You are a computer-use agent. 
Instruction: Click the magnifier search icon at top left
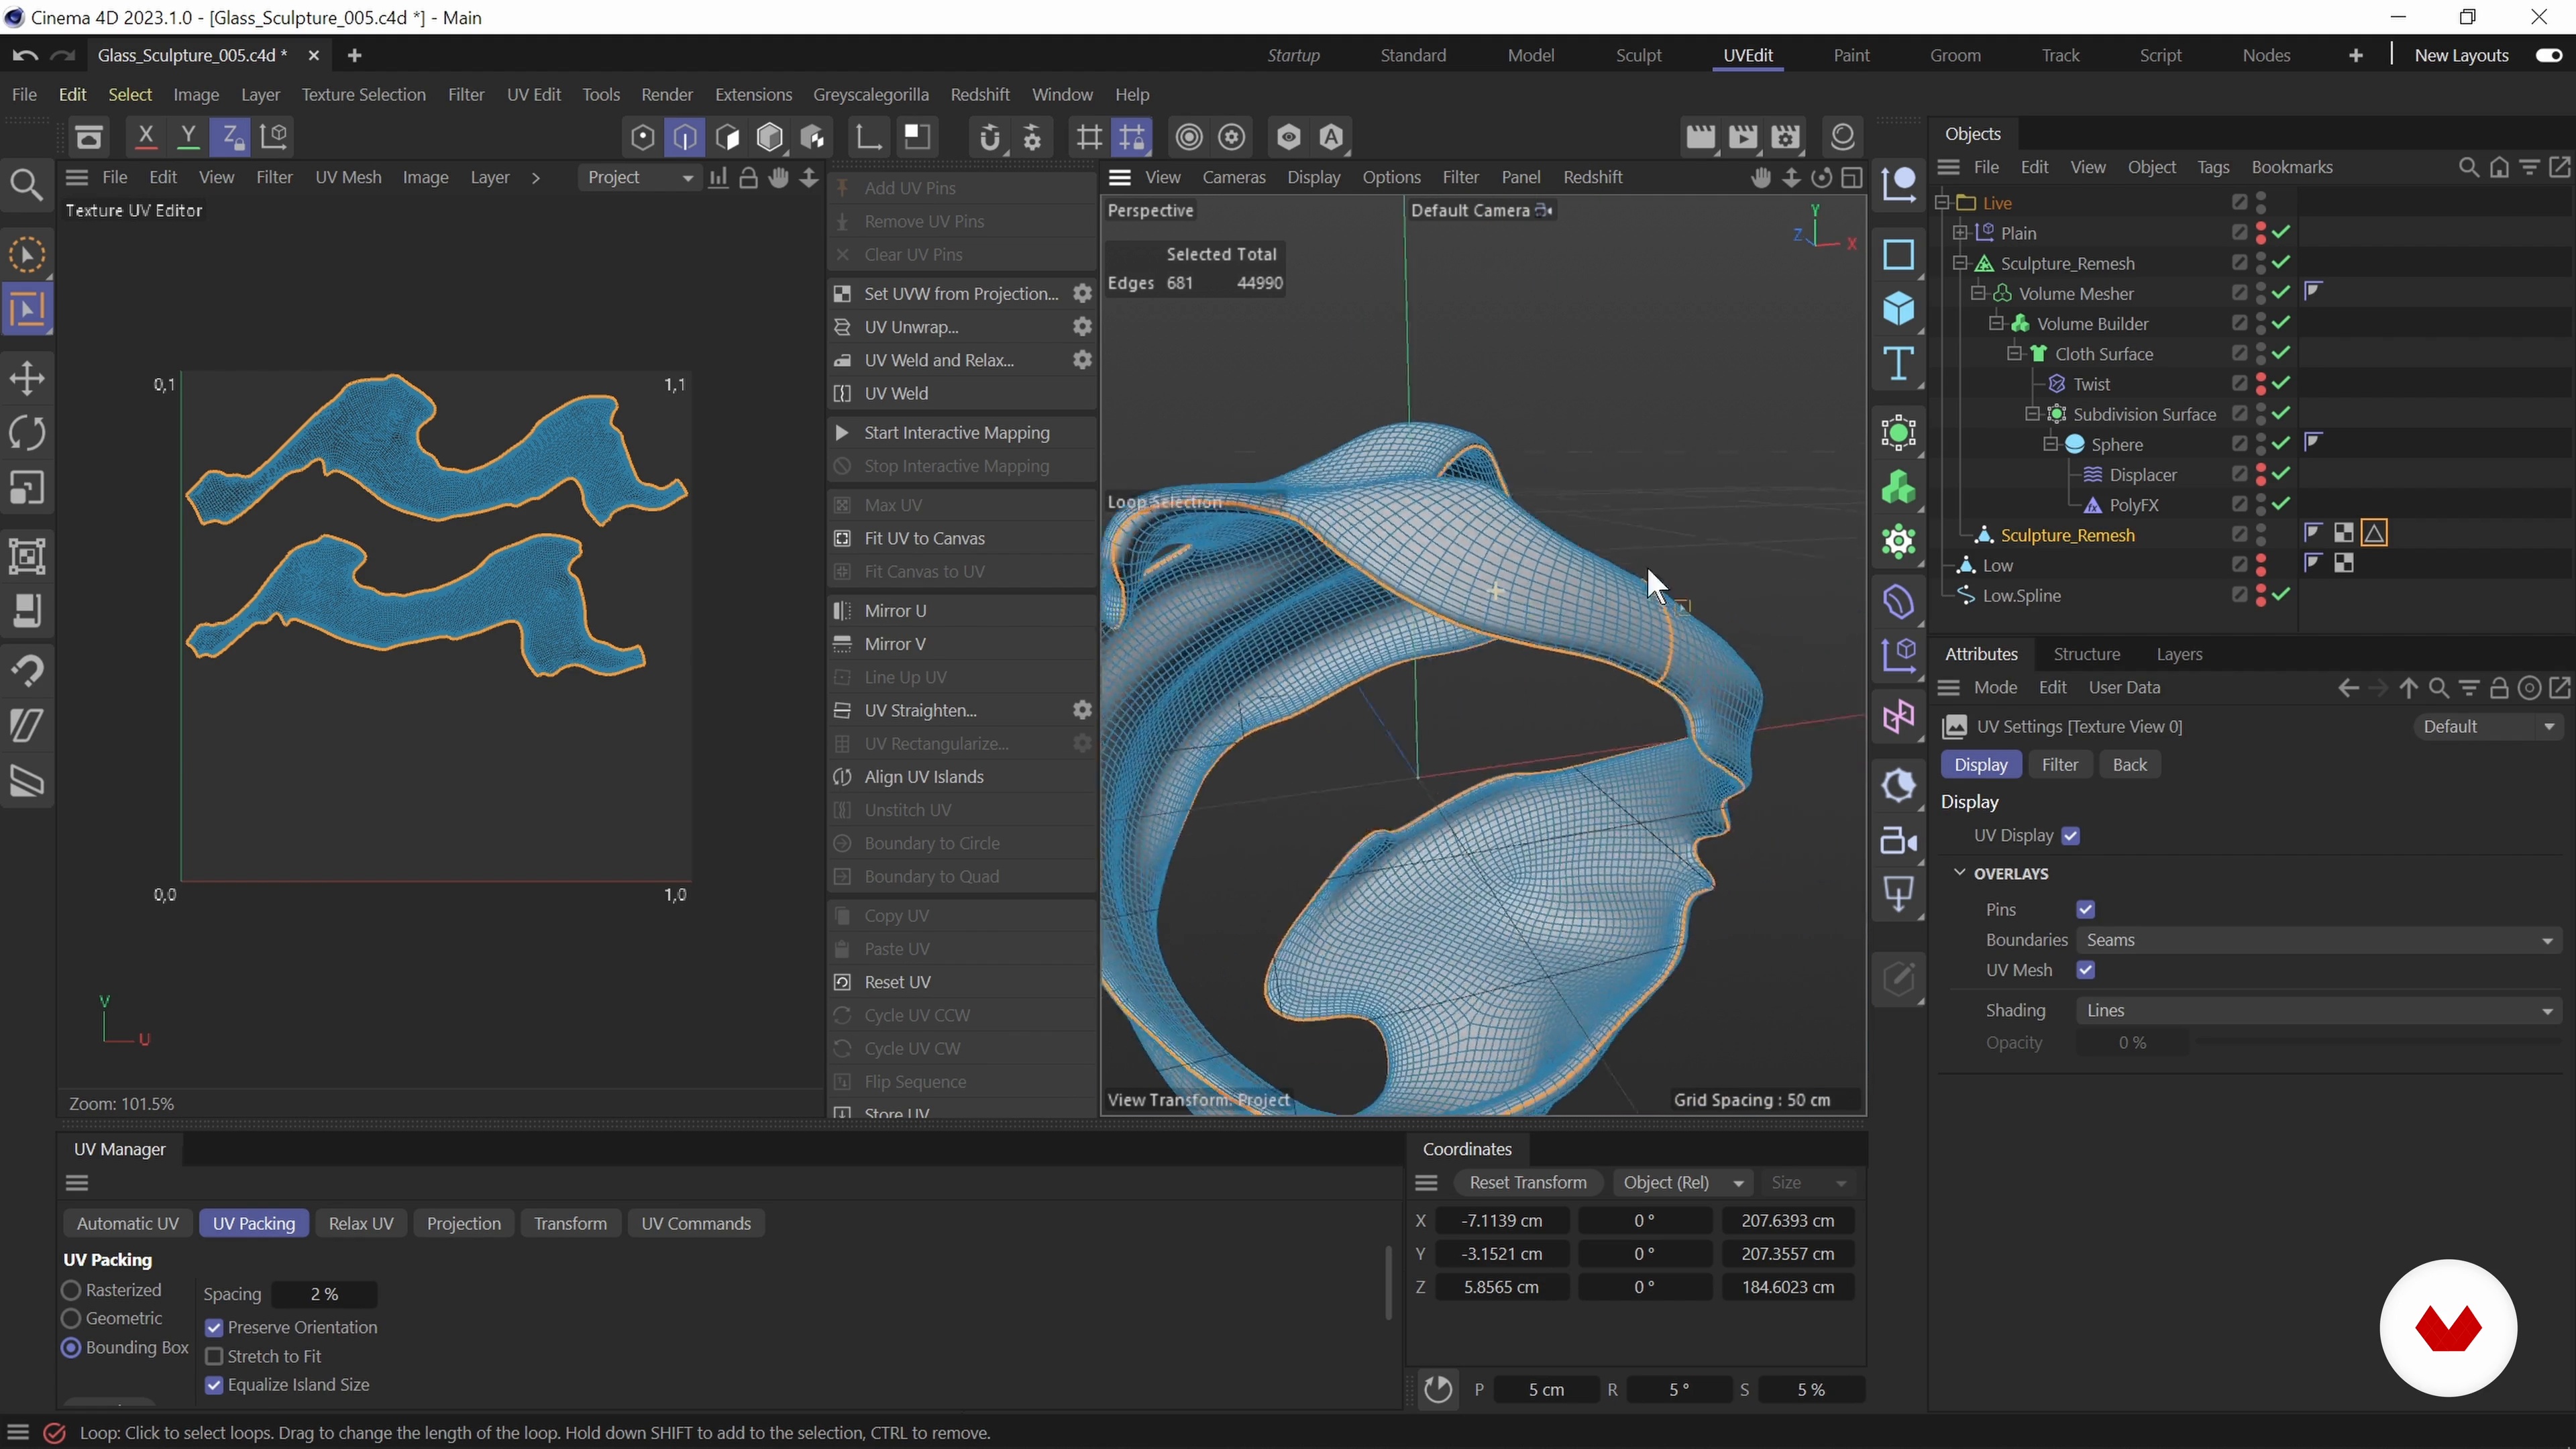27,184
